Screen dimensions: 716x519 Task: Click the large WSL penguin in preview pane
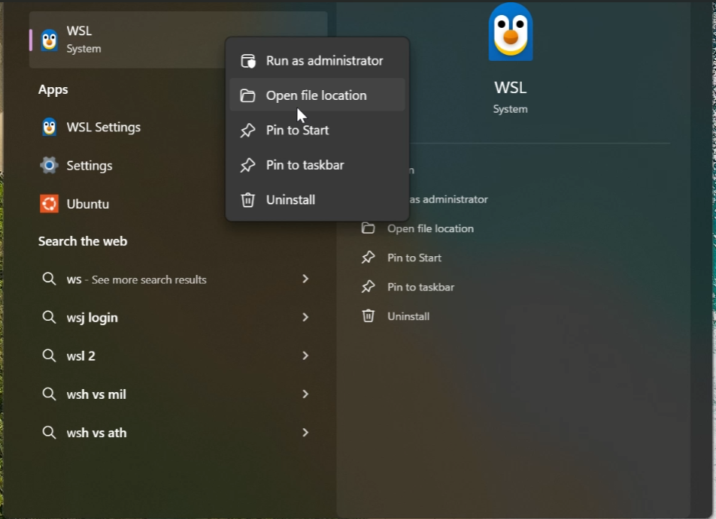tap(511, 32)
